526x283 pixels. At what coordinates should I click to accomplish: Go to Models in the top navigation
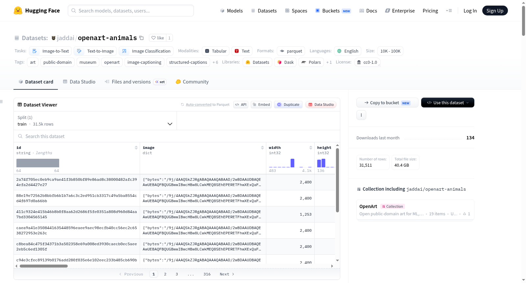tap(231, 11)
